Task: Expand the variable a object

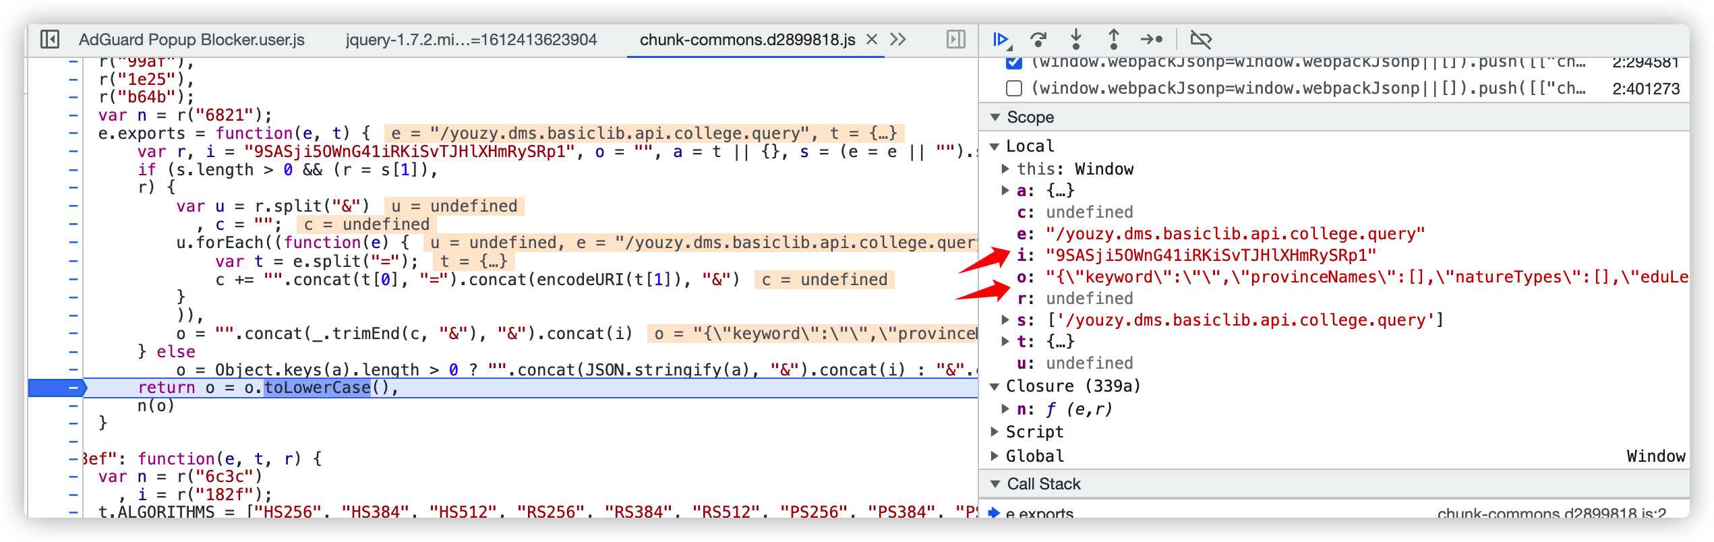Action: click(1005, 190)
